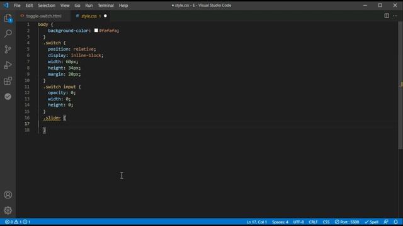Select the style.css tab
The height and width of the screenshot is (226, 403).
(x=89, y=16)
